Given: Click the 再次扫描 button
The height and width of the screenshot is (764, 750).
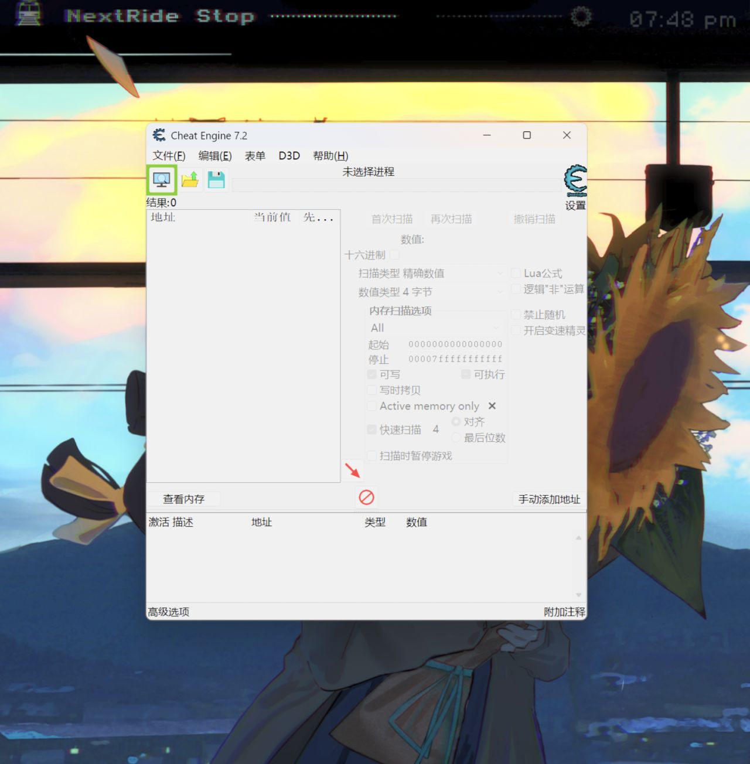Looking at the screenshot, I should tap(451, 219).
